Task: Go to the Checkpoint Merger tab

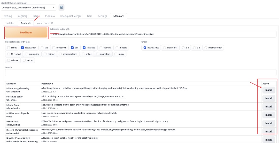Action: [71, 16]
